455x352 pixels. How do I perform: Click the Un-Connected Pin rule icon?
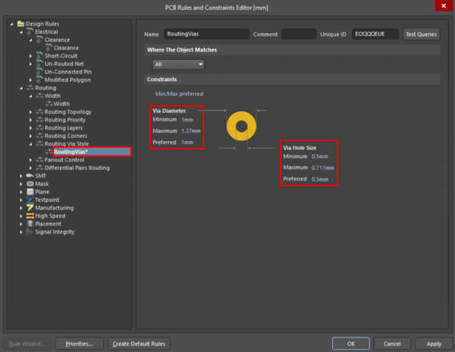[39, 71]
